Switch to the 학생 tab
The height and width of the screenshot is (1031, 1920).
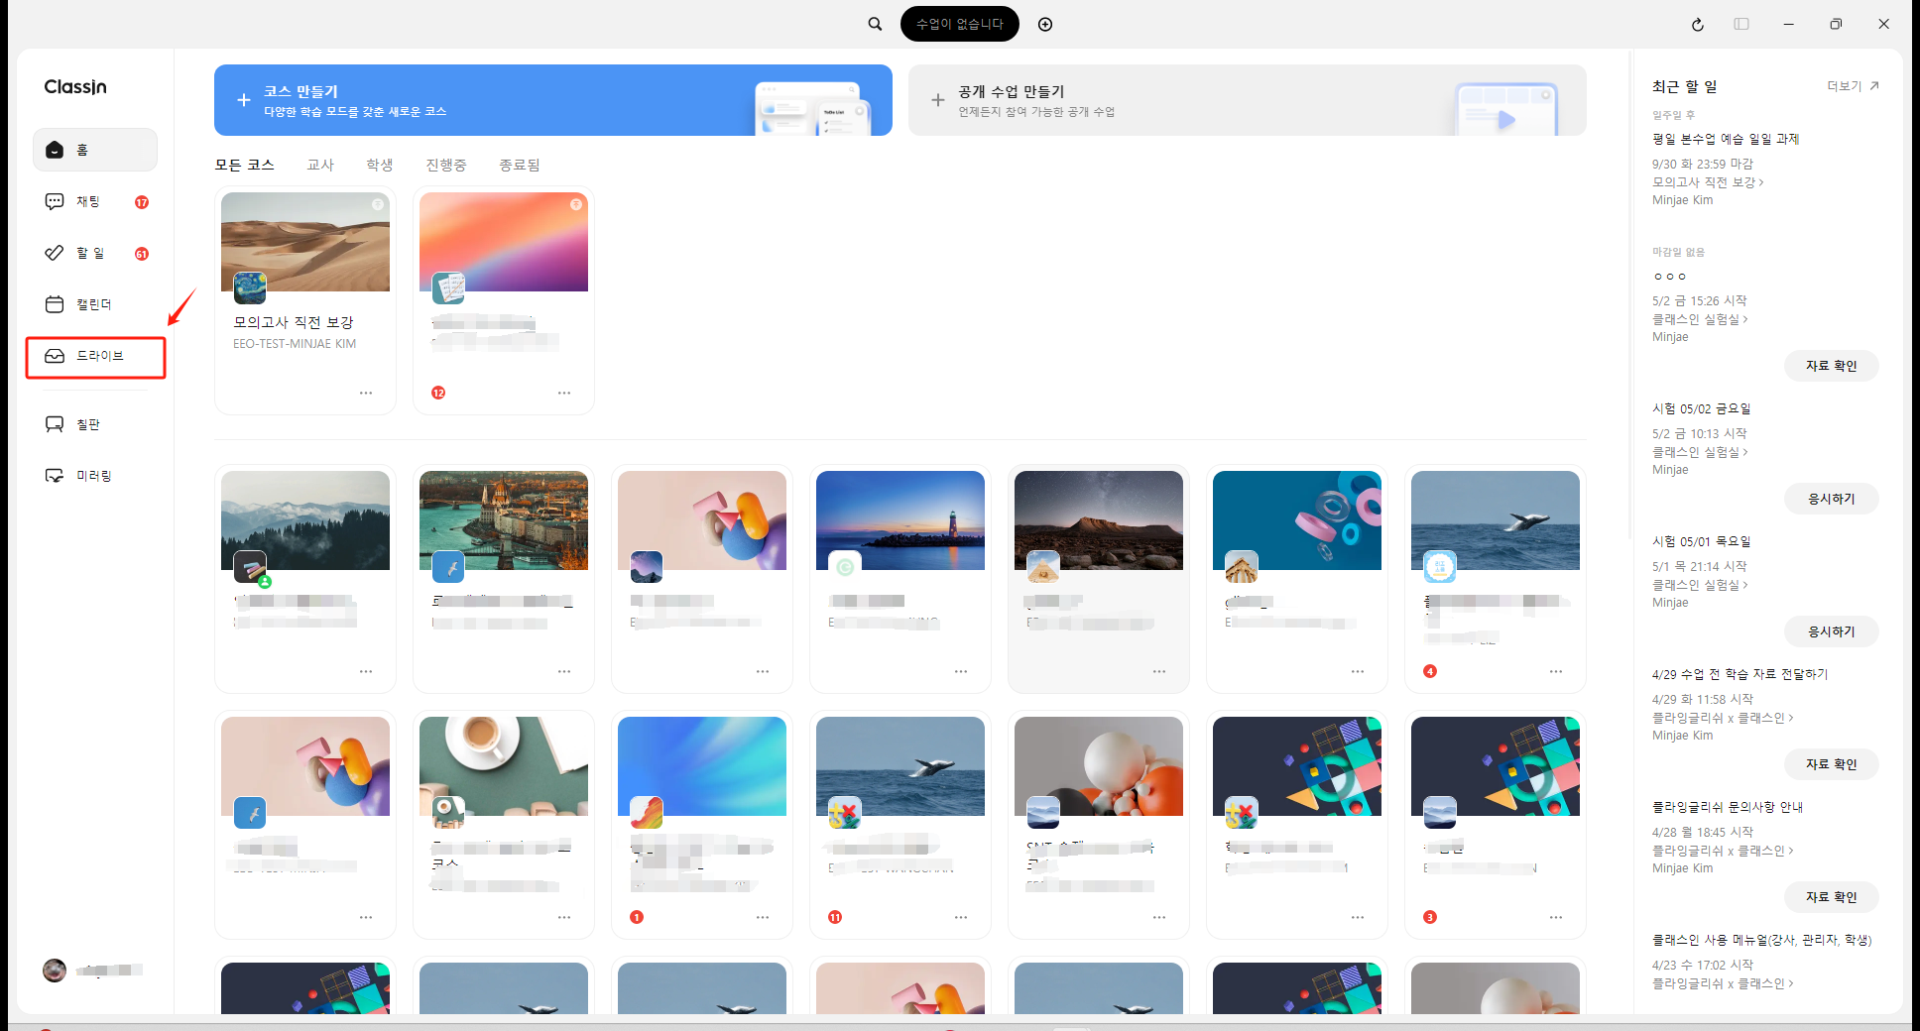[x=380, y=165]
